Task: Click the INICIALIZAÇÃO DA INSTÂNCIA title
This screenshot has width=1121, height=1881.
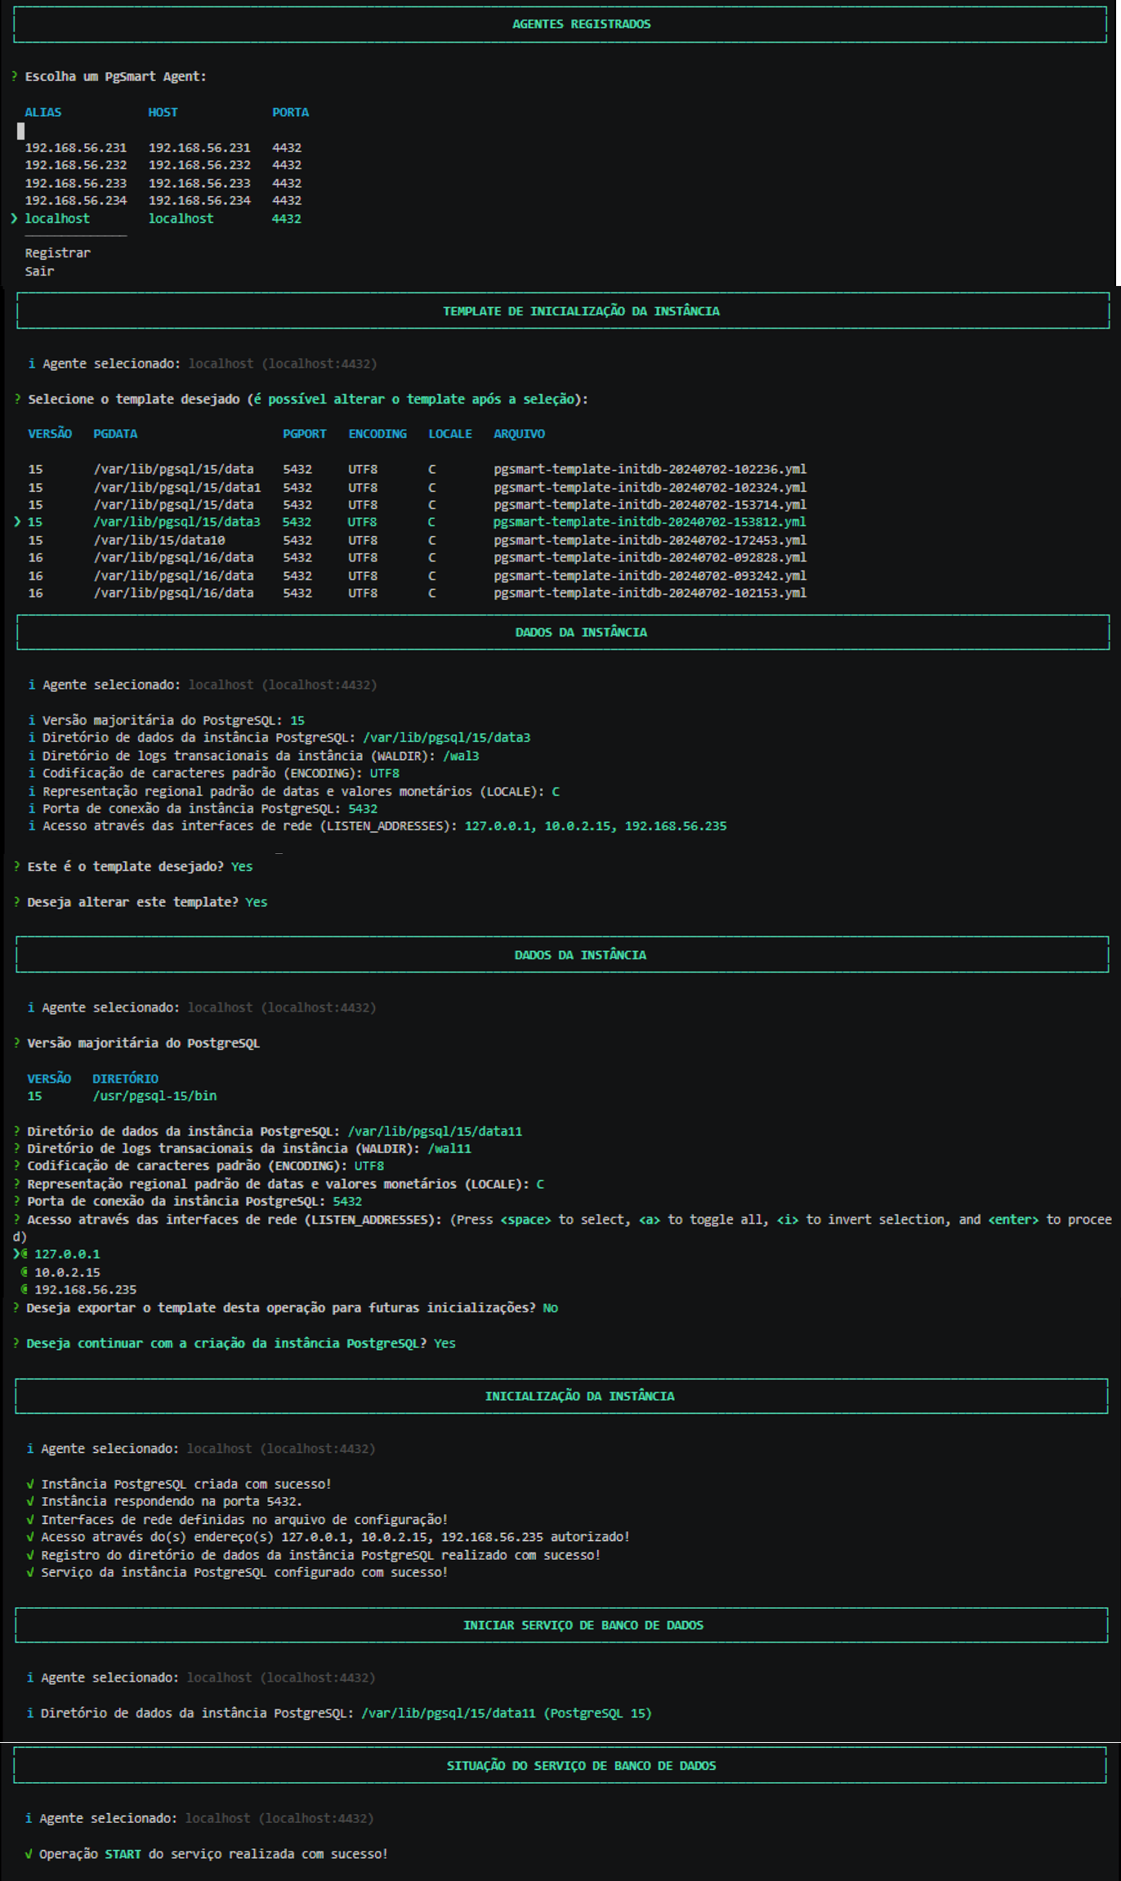Action: click(579, 1396)
